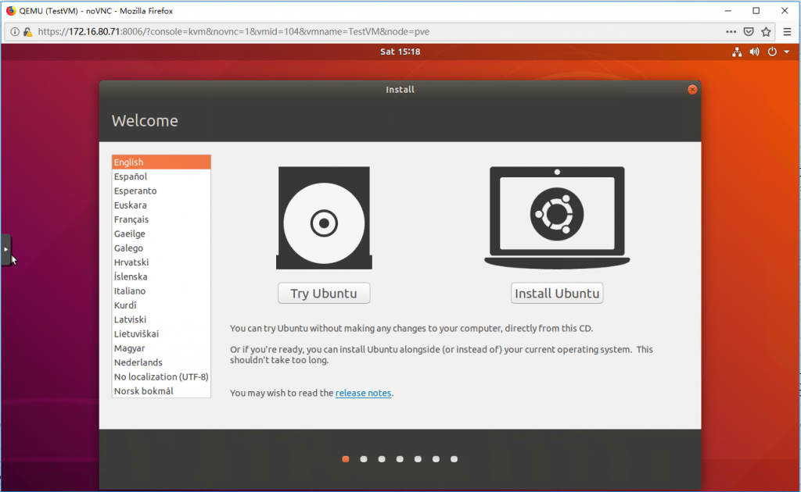The height and width of the screenshot is (492, 801).
Task: Select Lietuviškai language
Action: click(161, 334)
